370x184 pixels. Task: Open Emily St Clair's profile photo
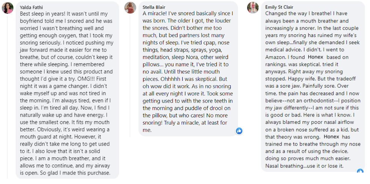click(x=253, y=7)
